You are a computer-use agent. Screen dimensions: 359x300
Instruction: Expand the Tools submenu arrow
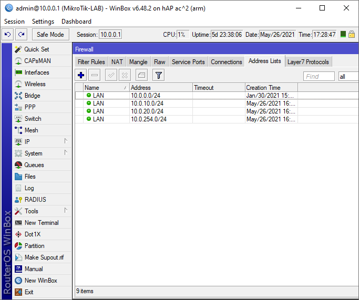(66, 210)
